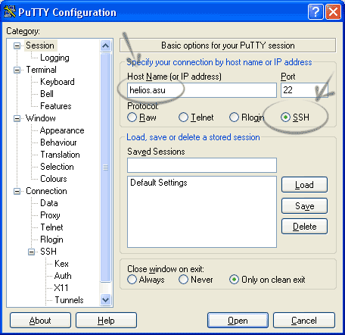The image size is (345, 335).
Task: Click the category list scroll up arrow
Action: (x=105, y=46)
